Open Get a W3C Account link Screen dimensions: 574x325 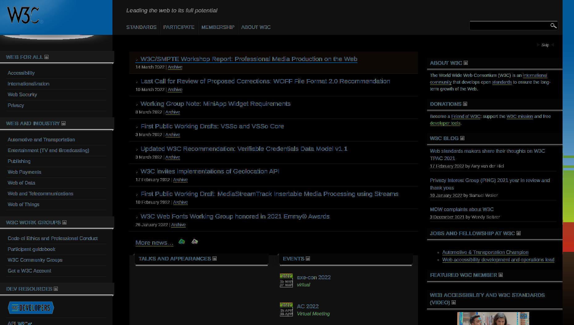click(29, 271)
